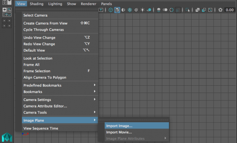The width and height of the screenshot is (237, 143).
Task: Toggle use all lights bulb icon
Action: [142, 10]
